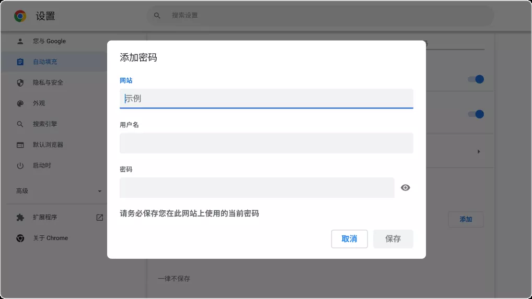Show password with the eye icon

point(405,188)
